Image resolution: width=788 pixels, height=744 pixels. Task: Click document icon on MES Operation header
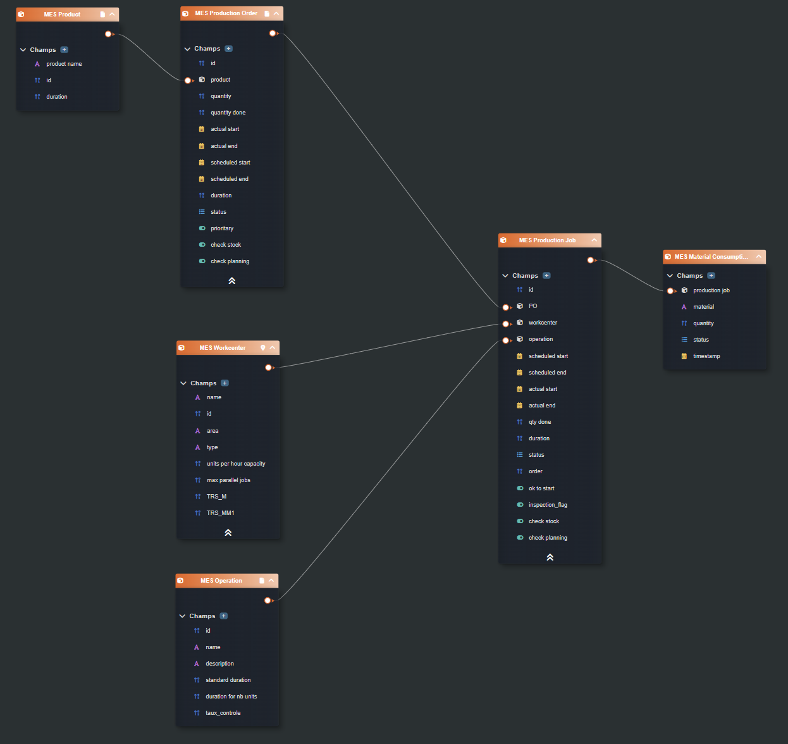pyautogui.click(x=262, y=581)
